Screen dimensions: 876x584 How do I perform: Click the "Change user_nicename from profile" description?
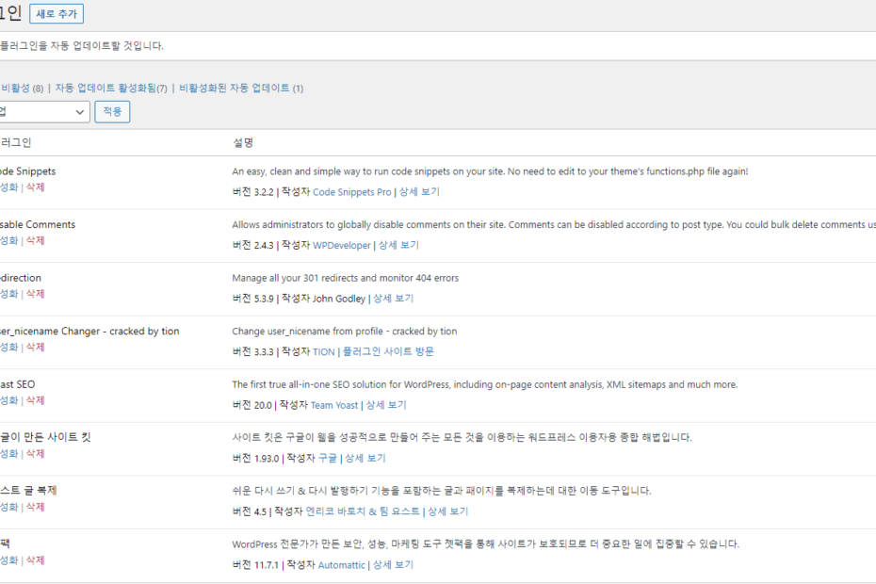pos(345,332)
